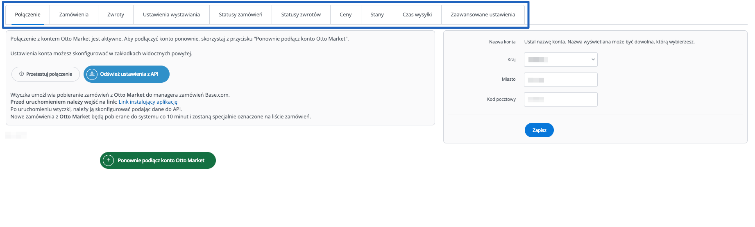Open the Zwroty tab

click(x=116, y=15)
